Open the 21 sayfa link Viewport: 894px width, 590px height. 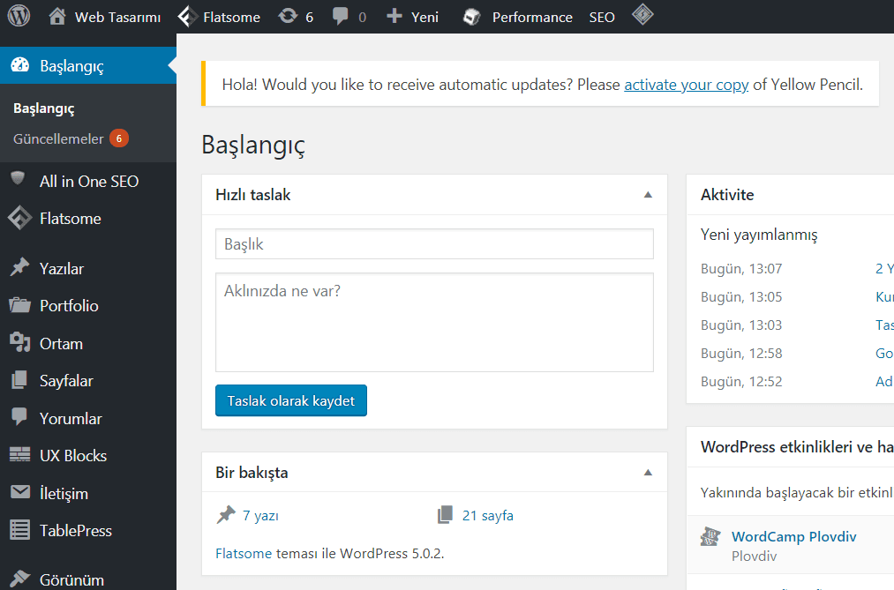(487, 515)
